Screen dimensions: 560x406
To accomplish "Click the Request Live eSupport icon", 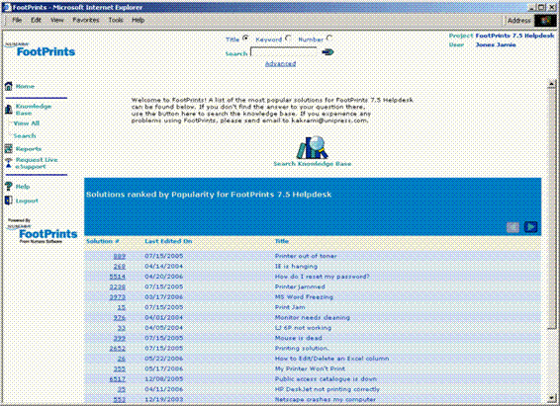I will click(9, 163).
